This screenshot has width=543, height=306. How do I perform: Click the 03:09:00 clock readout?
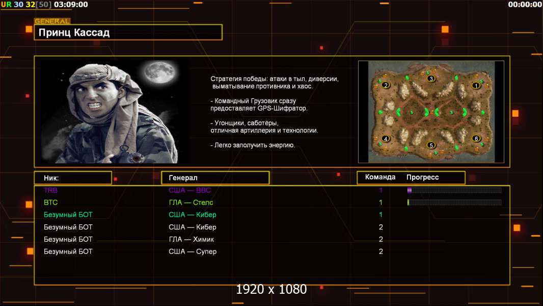(x=71, y=5)
